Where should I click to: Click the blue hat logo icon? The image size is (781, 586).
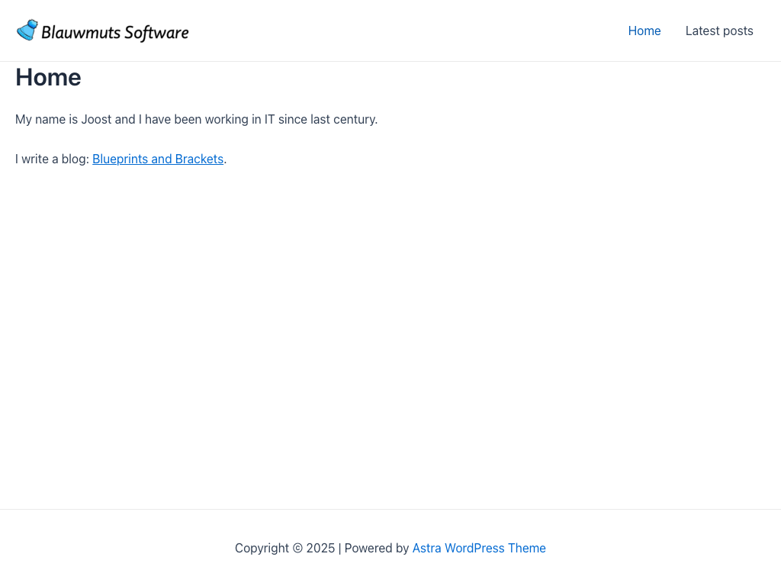(27, 31)
